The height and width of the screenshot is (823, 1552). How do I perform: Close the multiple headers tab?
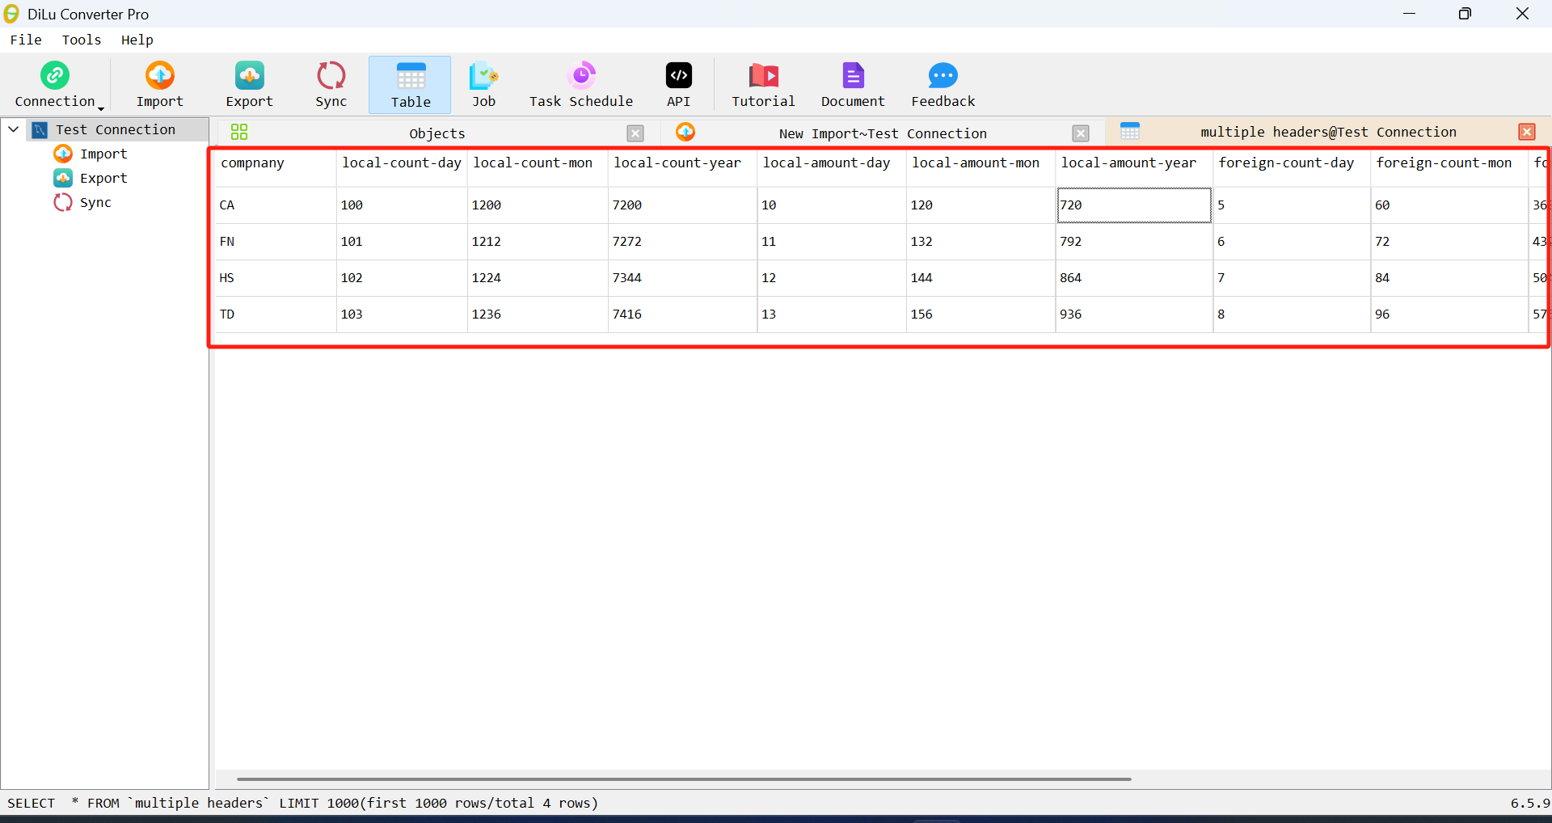1527,132
